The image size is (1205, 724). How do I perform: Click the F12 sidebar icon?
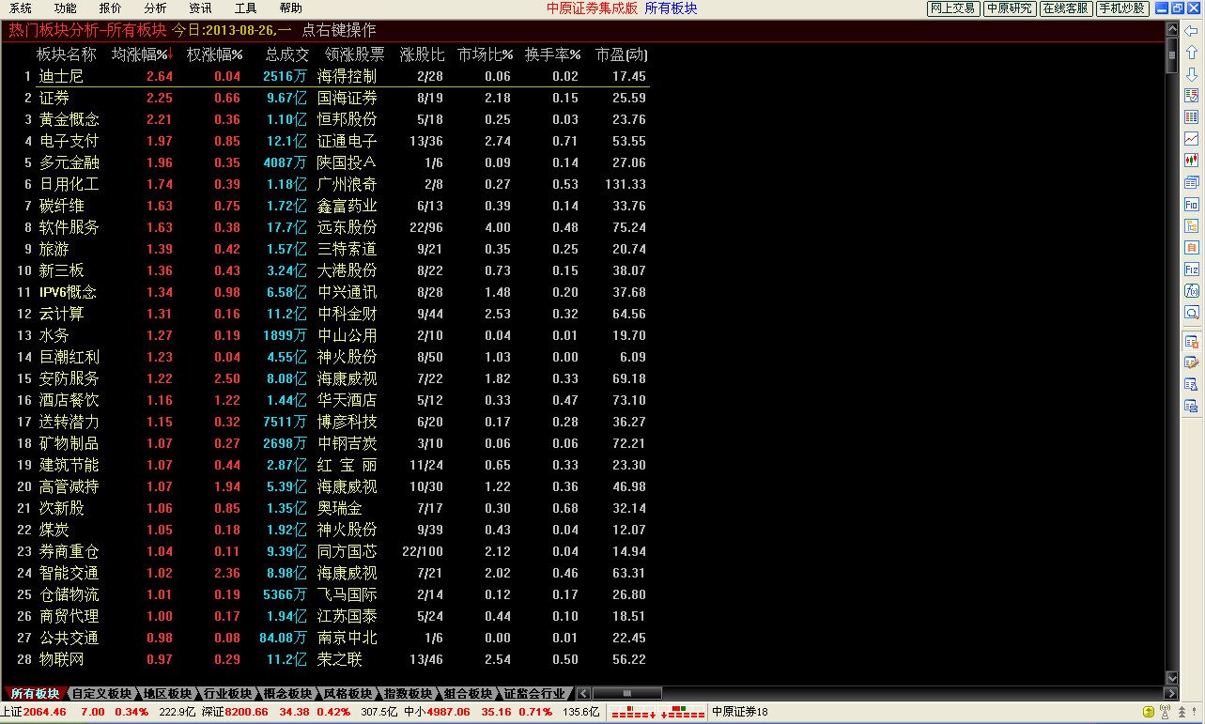1191,269
